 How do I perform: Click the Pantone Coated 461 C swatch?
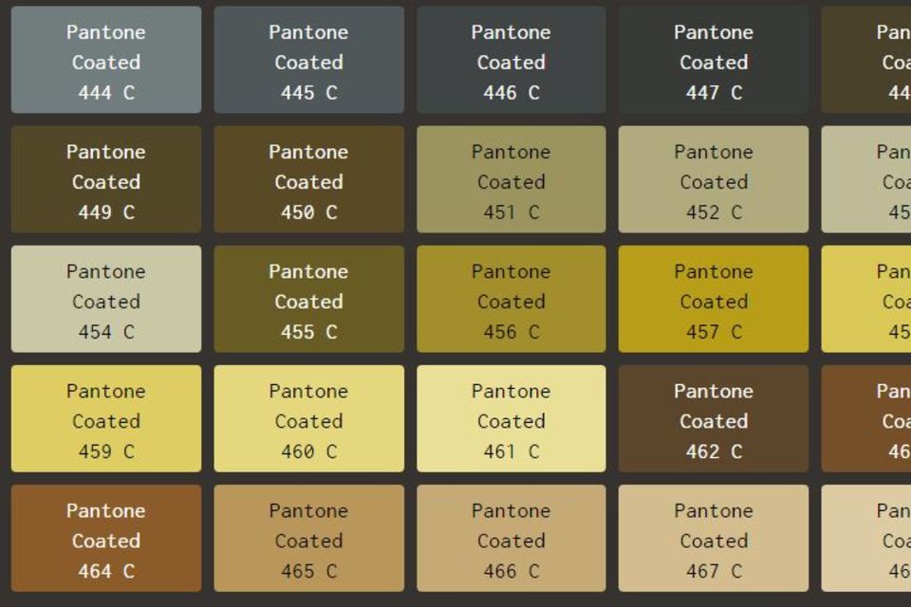(511, 419)
